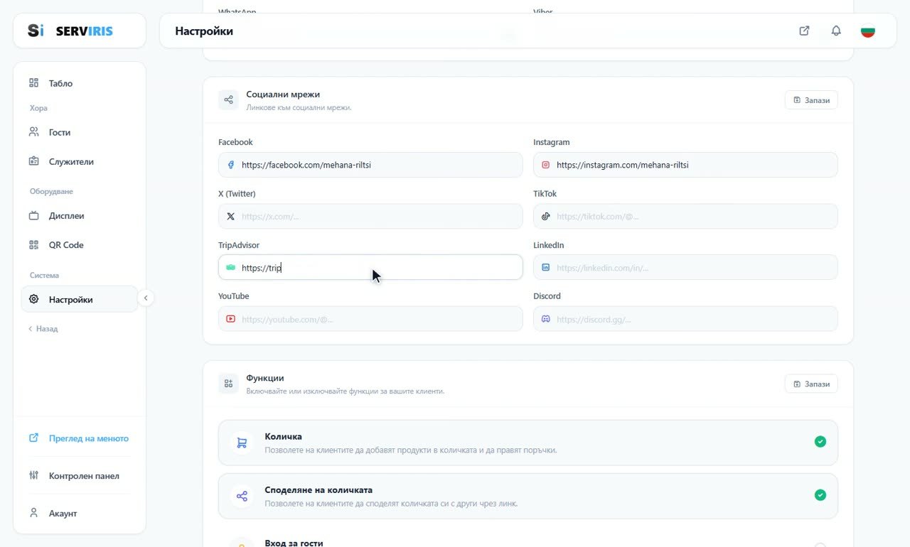Screen dimensions: 910x547
Task: Focus the LinkedIn URL field
Action: 685,267
